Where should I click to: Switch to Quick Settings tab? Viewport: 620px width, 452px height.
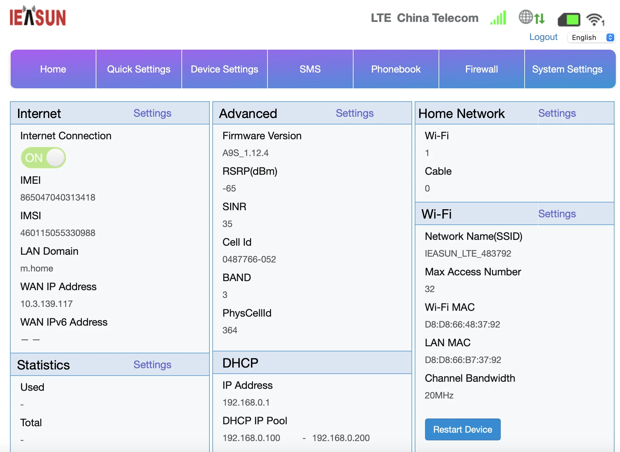tap(139, 69)
